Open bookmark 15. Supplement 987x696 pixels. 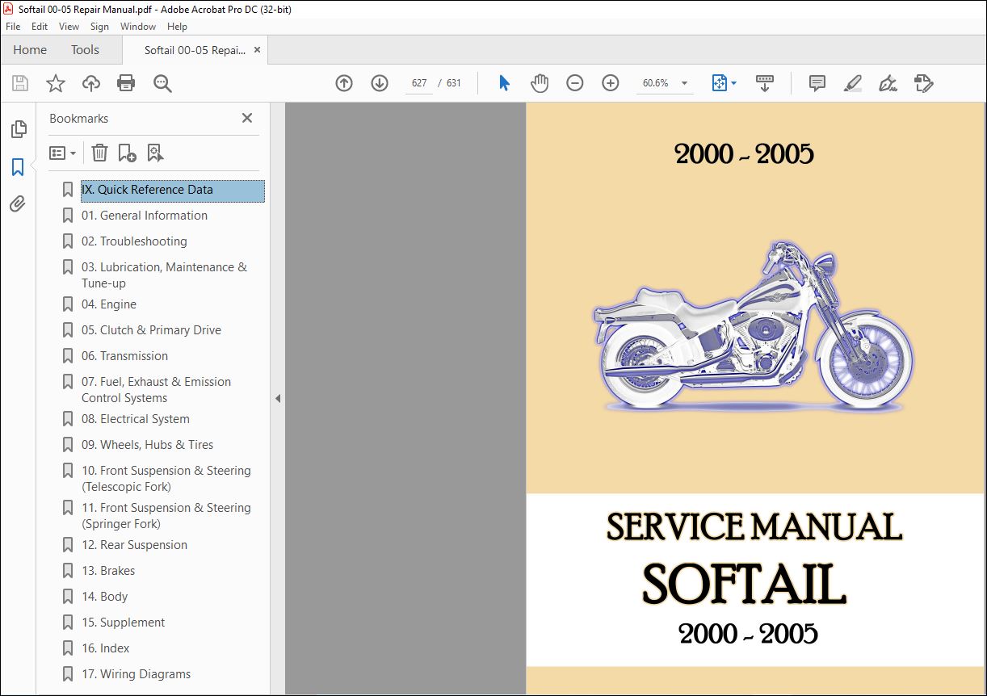coord(123,623)
